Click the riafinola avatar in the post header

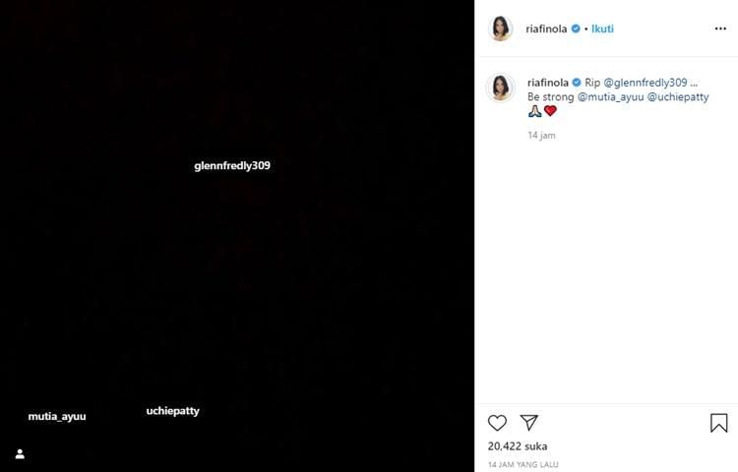click(x=501, y=29)
